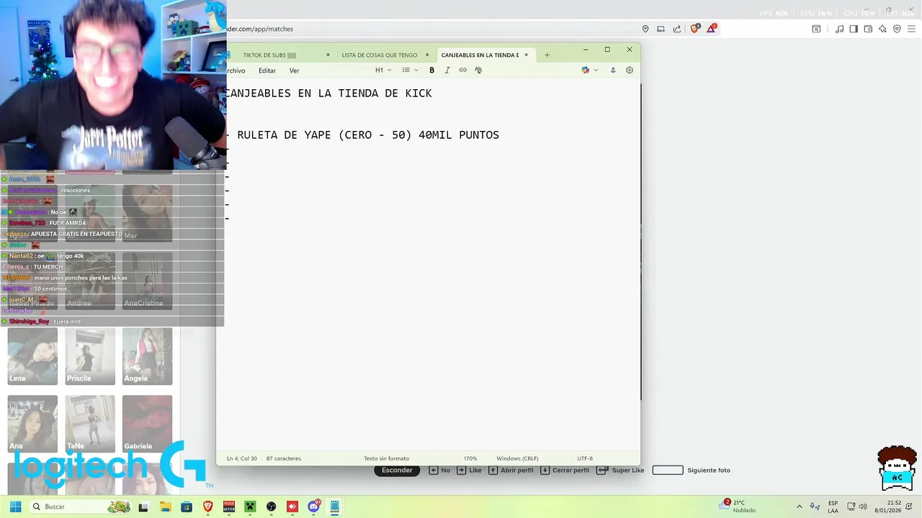Open the Brave Wallet icon
The image size is (922, 518).
click(x=868, y=29)
